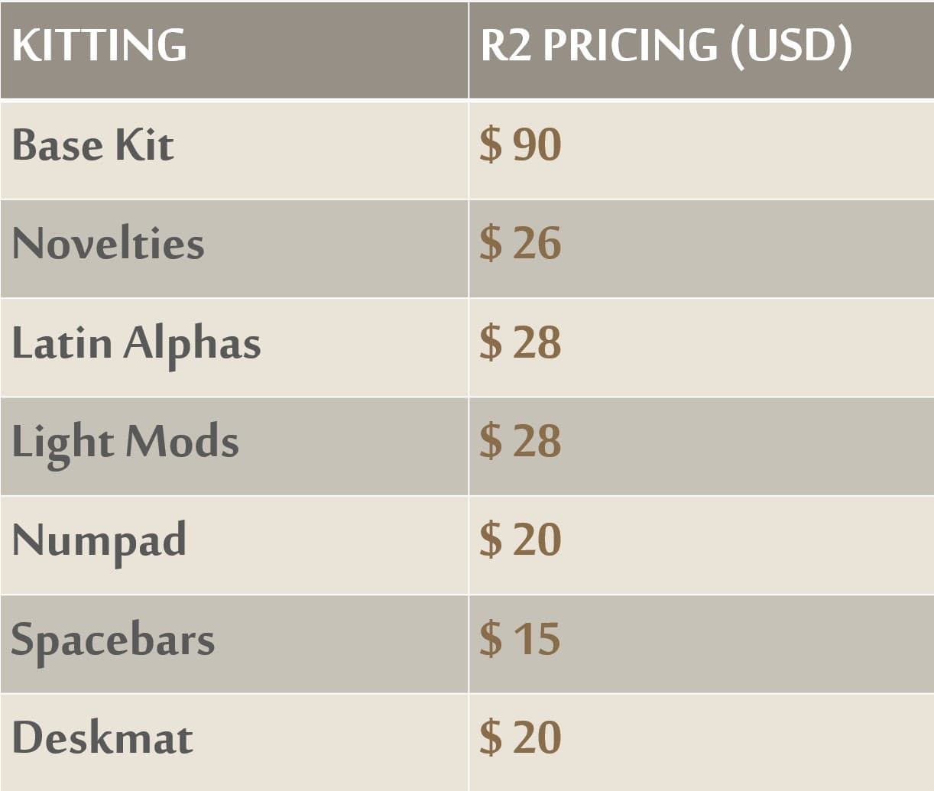Click the $ 15 Spacebars price
Image resolution: width=934 pixels, height=791 pixels.
click(520, 640)
